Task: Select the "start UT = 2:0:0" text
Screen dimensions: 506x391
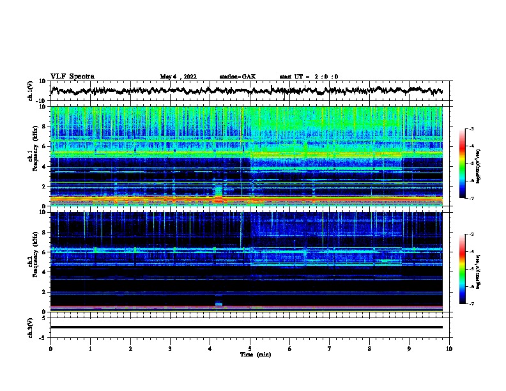Action: tap(309, 77)
